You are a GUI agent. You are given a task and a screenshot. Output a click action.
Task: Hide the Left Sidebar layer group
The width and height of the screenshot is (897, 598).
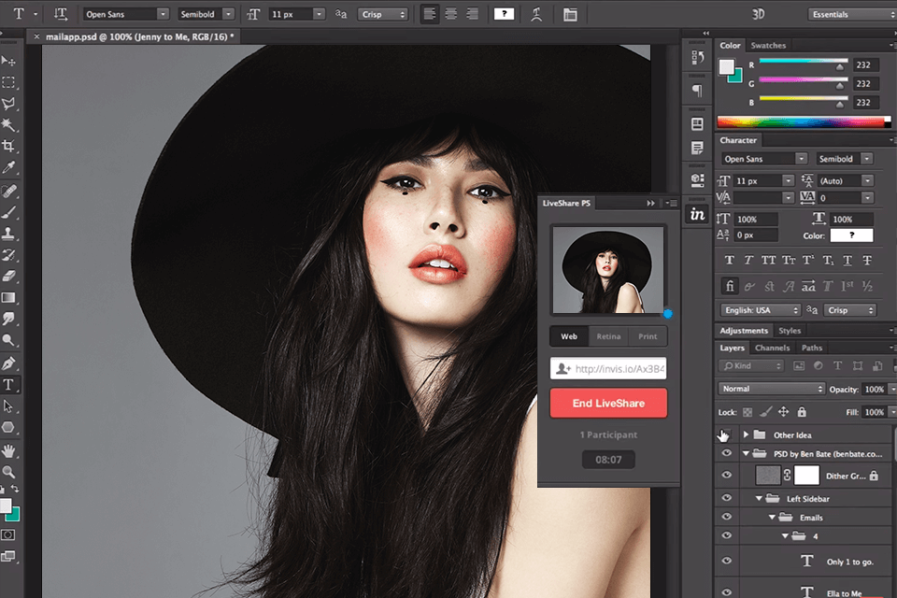[726, 499]
